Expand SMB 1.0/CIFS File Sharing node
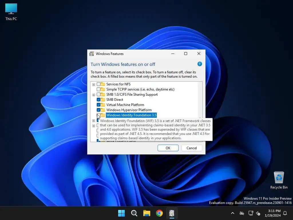Image resolution: width=293 pixels, height=220 pixels. [x=94, y=95]
